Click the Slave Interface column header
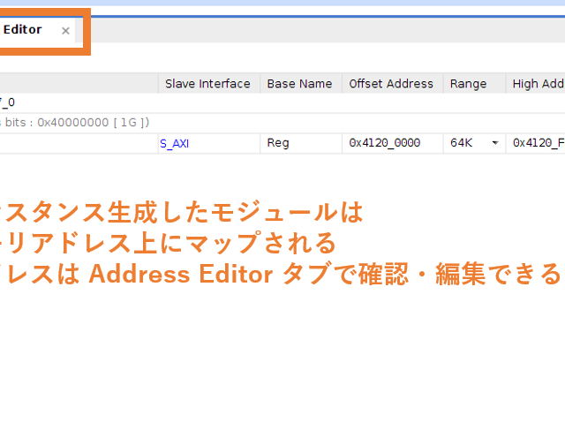 coord(207,84)
